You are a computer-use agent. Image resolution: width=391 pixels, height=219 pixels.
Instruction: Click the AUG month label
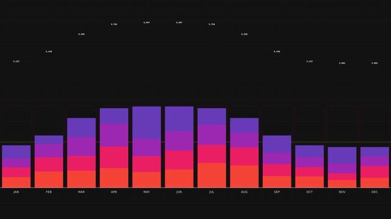point(245,192)
